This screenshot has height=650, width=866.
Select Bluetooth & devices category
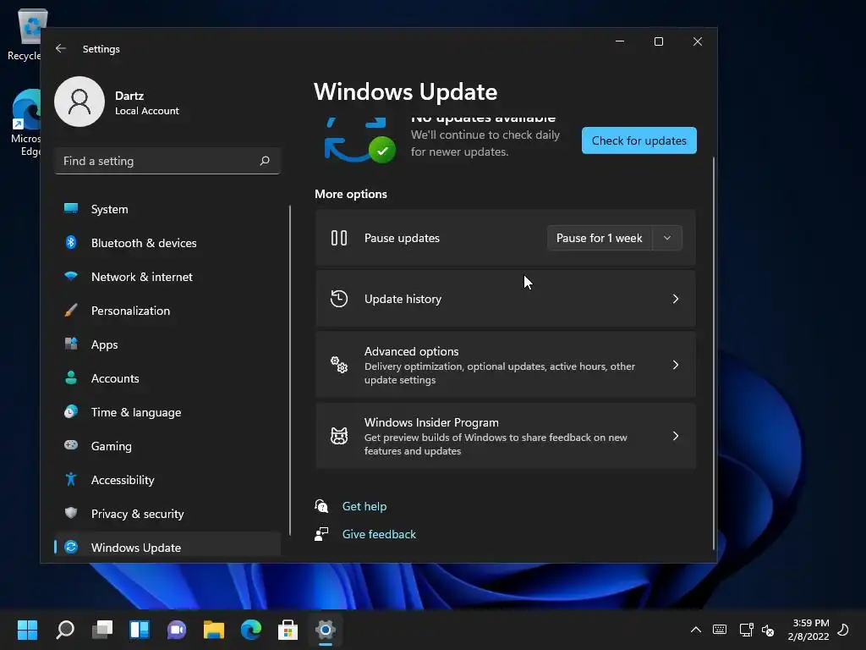(167, 243)
